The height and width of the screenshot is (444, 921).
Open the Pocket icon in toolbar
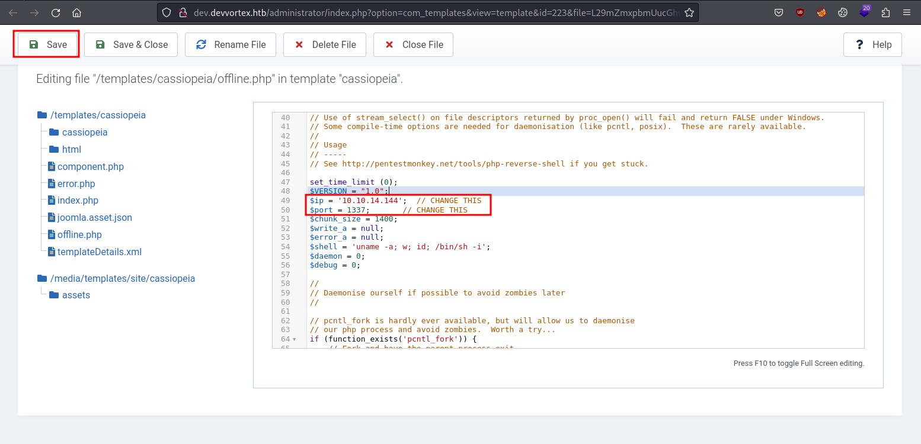pyautogui.click(x=779, y=12)
